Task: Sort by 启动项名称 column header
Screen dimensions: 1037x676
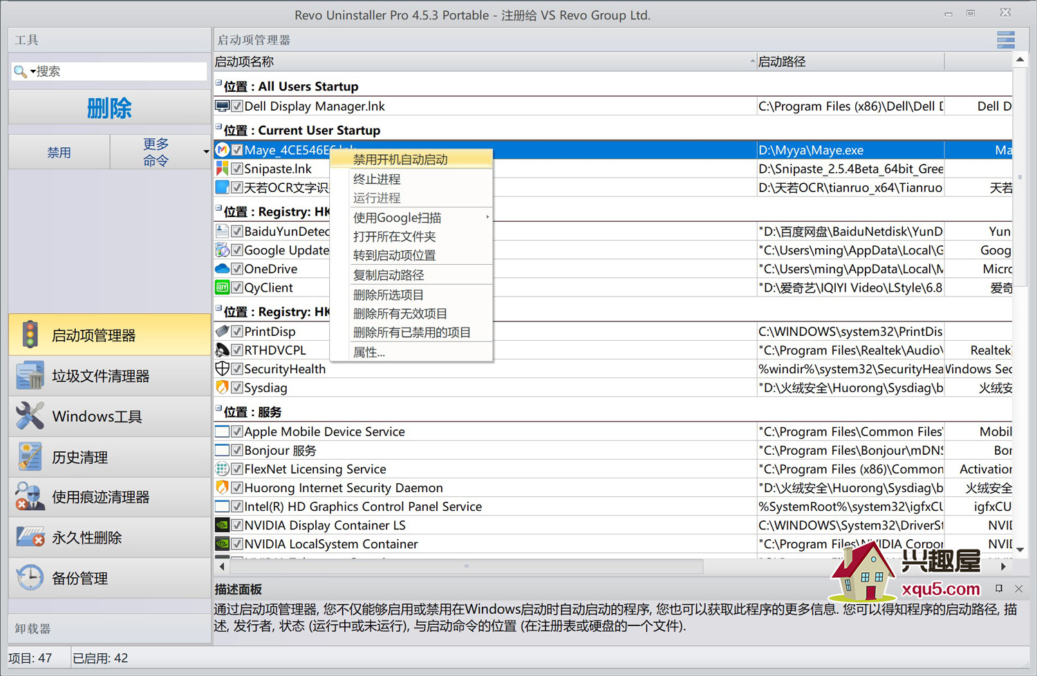Action: [x=485, y=62]
